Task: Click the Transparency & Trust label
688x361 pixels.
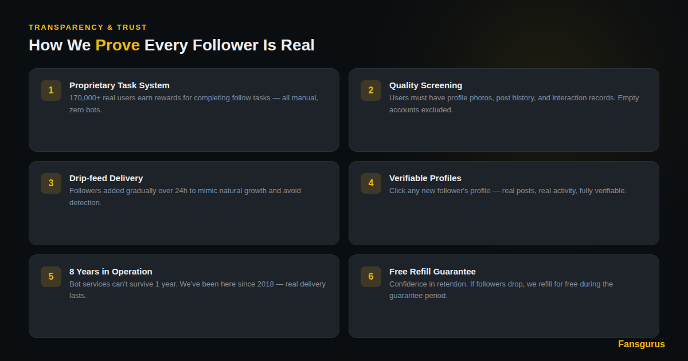Action: click(88, 28)
